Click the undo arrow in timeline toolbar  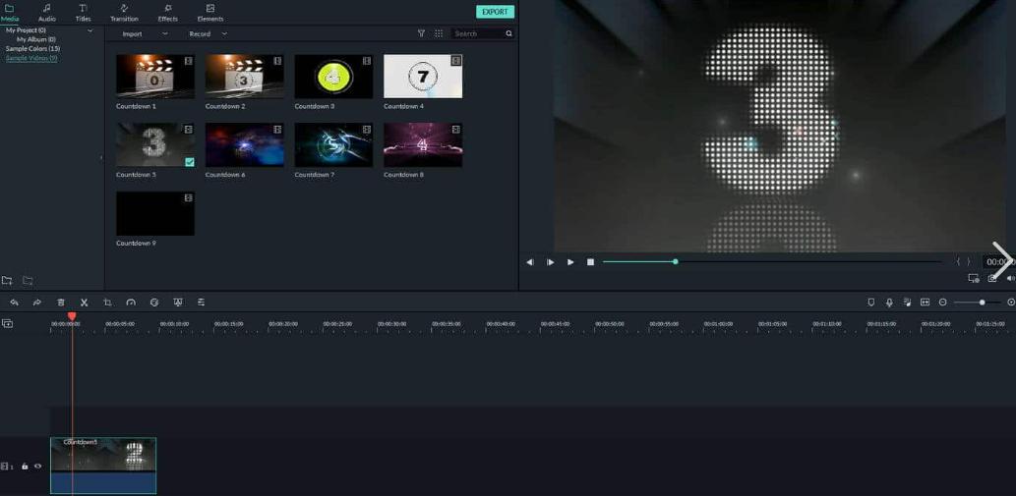[14, 303]
